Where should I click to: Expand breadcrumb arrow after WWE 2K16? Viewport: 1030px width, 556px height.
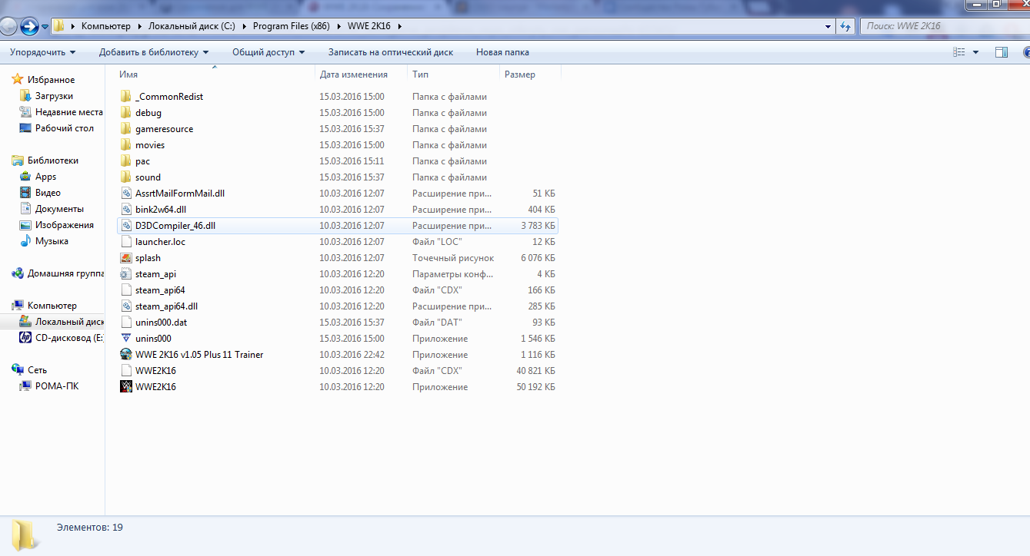pos(399,26)
